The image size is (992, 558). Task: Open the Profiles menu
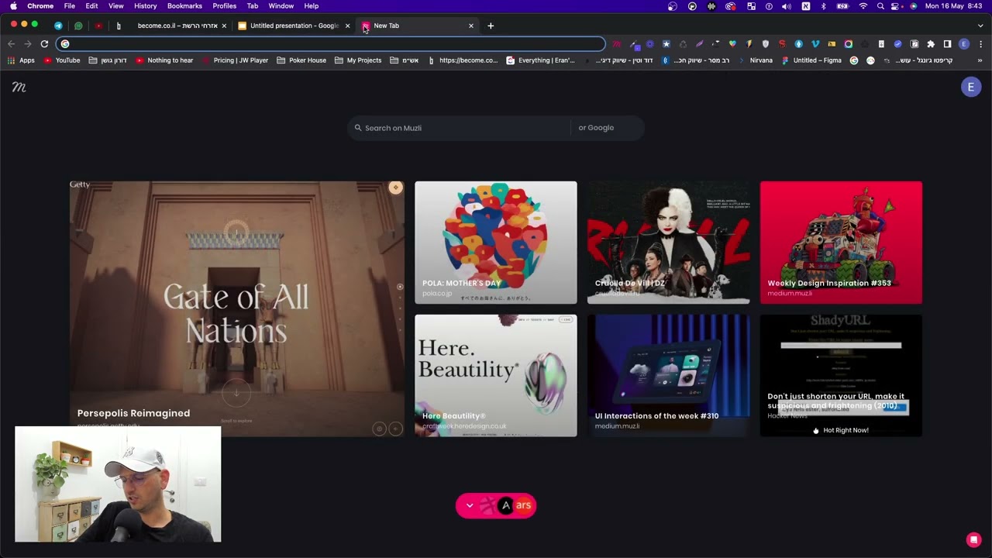(x=225, y=6)
